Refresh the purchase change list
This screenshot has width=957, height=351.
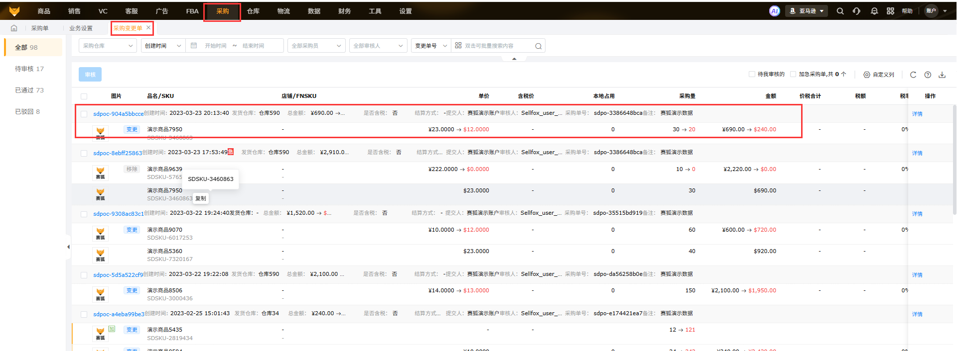pos(913,75)
